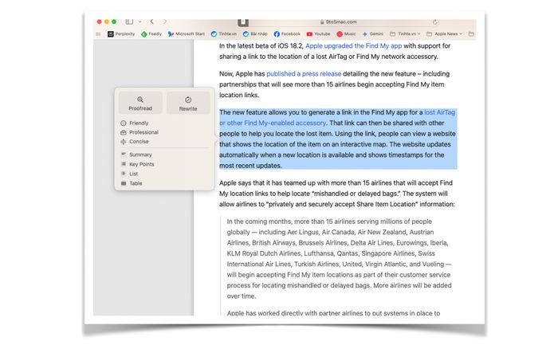
Task: Toggle the Safari sidebar button
Action: [129, 22]
